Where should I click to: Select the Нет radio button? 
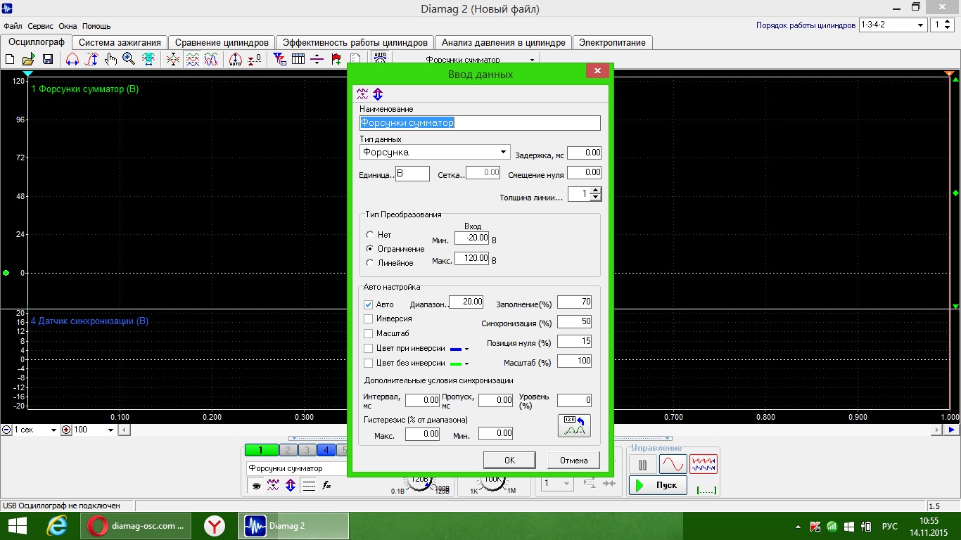(370, 235)
